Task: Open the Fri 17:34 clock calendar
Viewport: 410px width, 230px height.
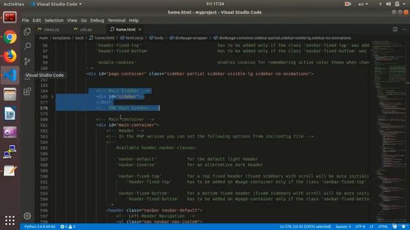Action: (215, 4)
